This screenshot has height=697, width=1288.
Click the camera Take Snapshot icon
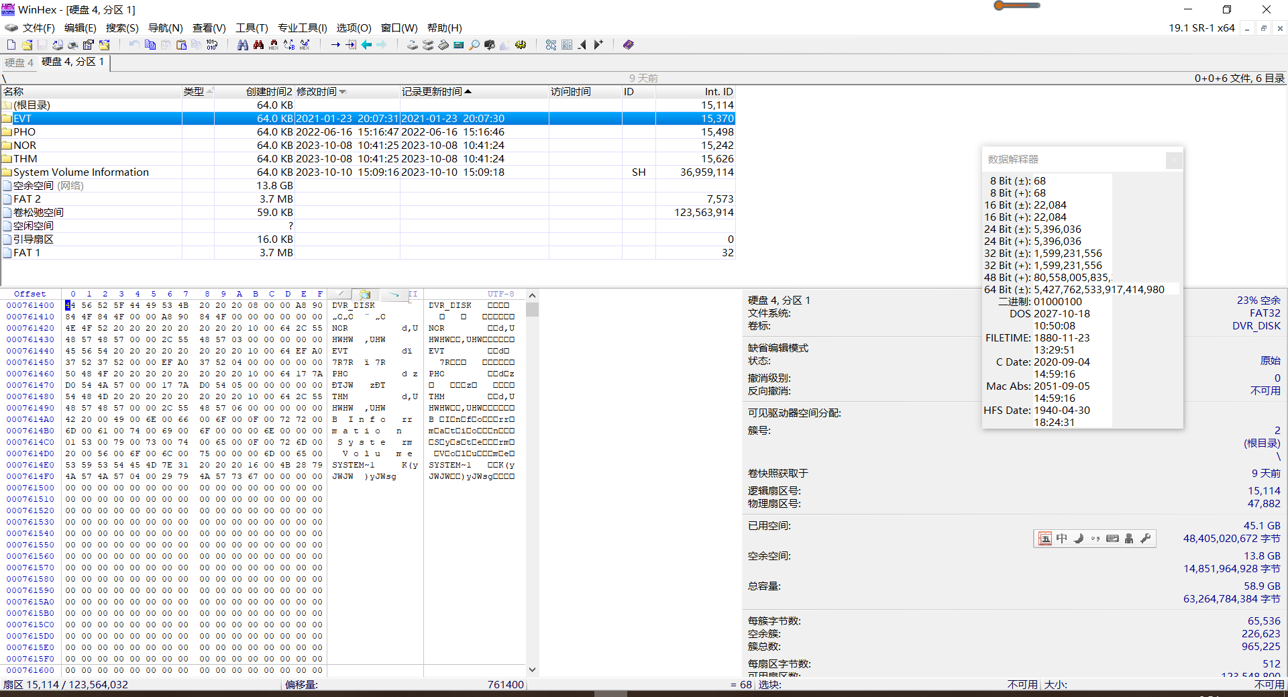(x=490, y=45)
